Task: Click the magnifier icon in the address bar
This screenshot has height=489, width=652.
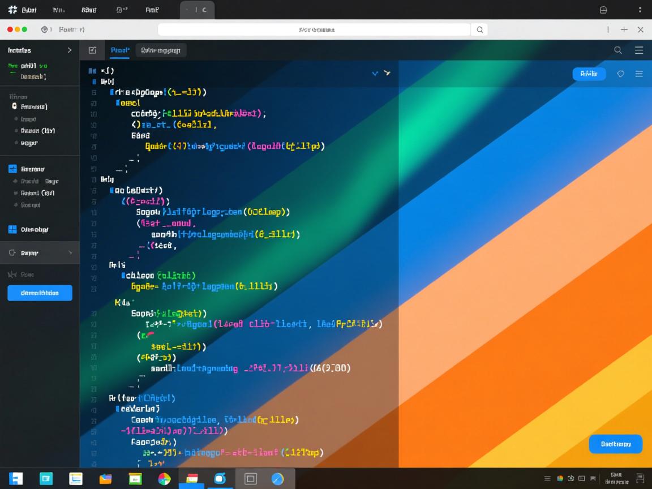Action: 479,29
